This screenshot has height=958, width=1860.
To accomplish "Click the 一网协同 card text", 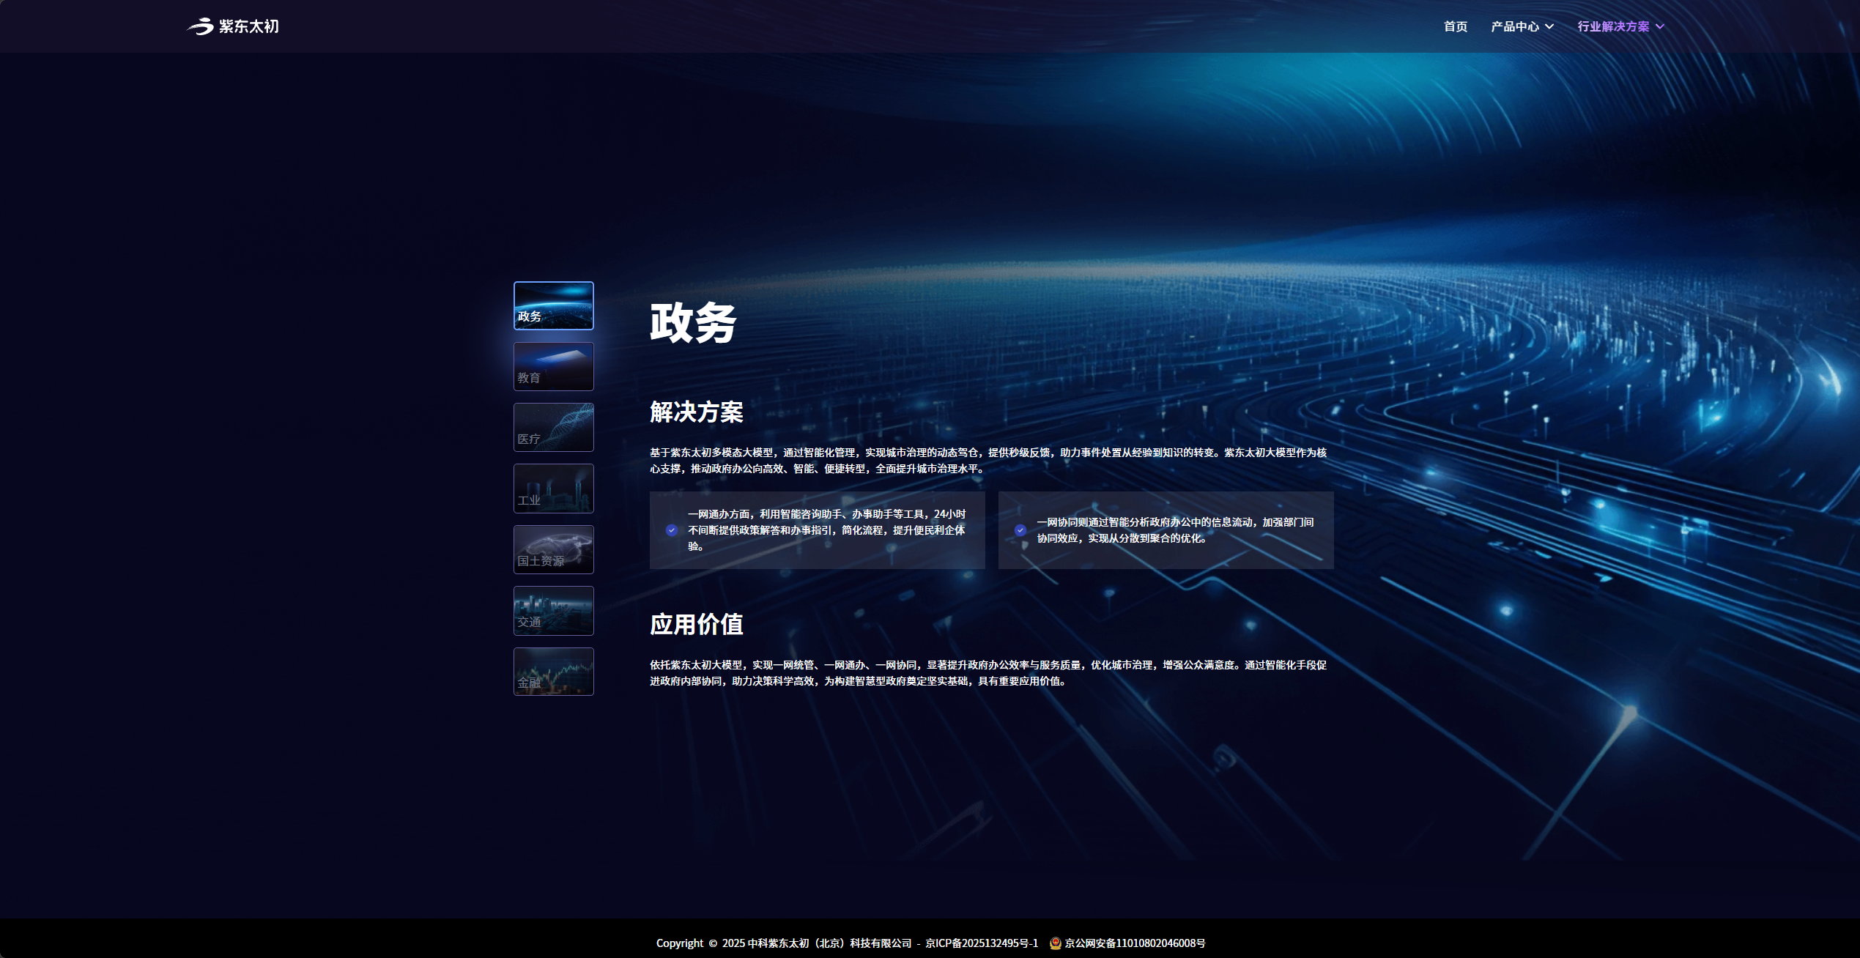I will coord(1175,530).
